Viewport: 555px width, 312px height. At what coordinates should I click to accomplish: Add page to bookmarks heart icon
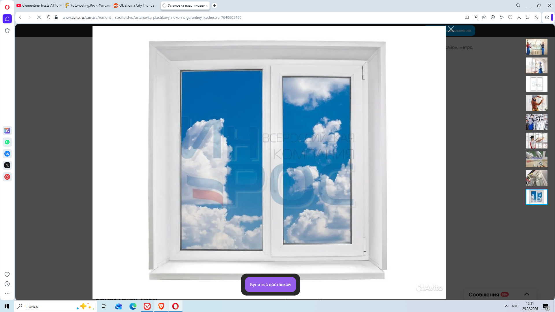tap(510, 17)
